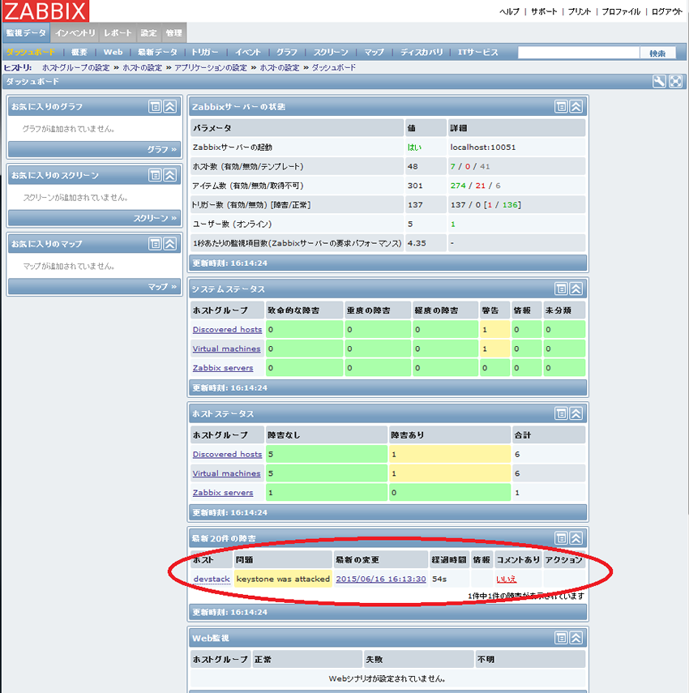Open the グラフ submenu item

(x=287, y=52)
